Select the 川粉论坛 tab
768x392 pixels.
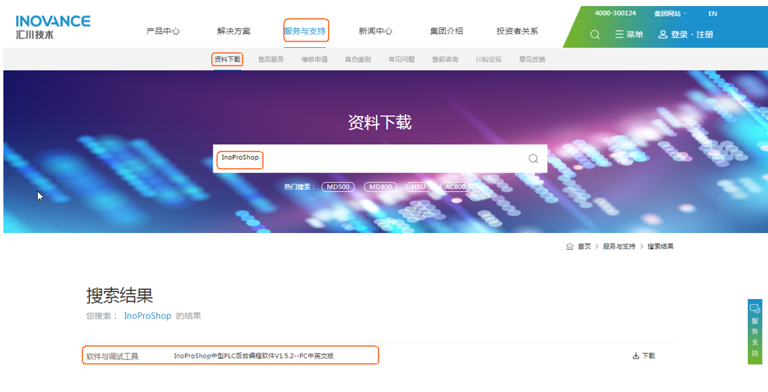pyautogui.click(x=489, y=60)
